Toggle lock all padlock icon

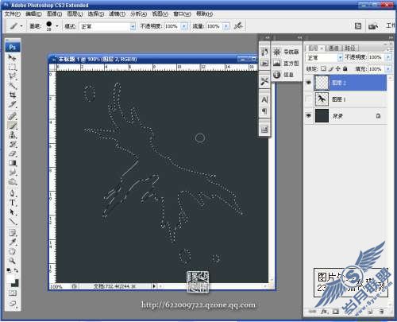(x=345, y=68)
